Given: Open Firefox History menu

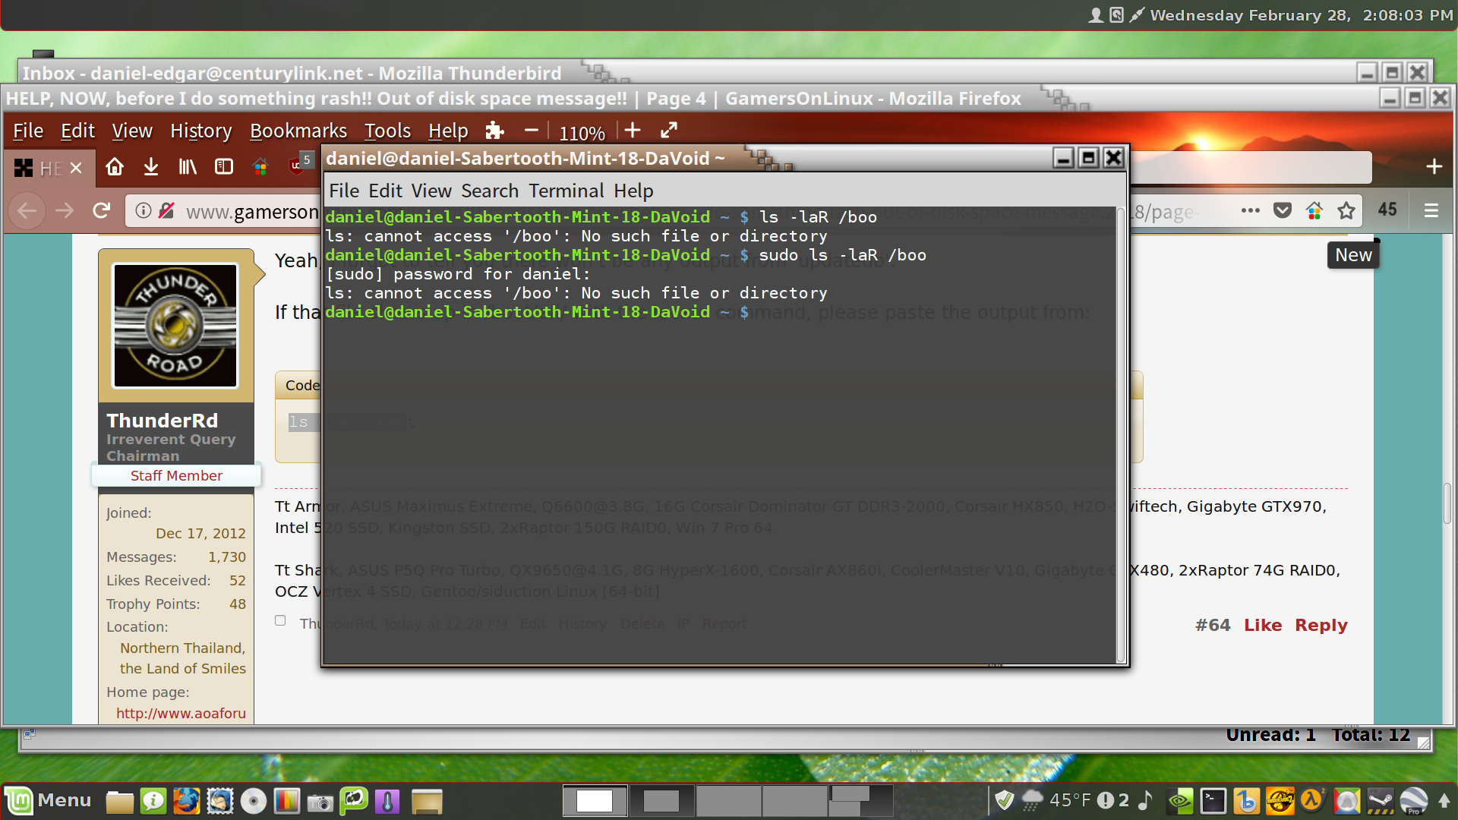Looking at the screenshot, I should 200,131.
